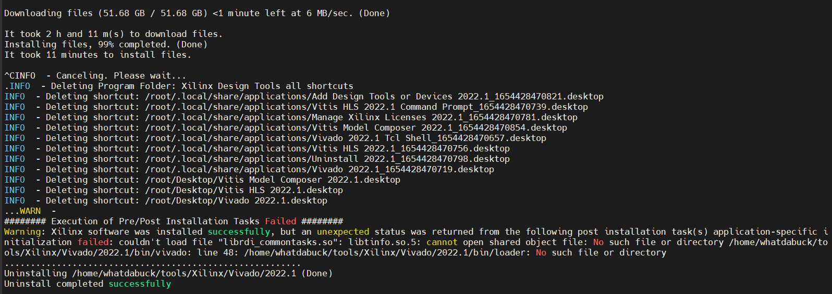Click the /root/Desktop/Vitis Model Composer path

click(x=272, y=180)
